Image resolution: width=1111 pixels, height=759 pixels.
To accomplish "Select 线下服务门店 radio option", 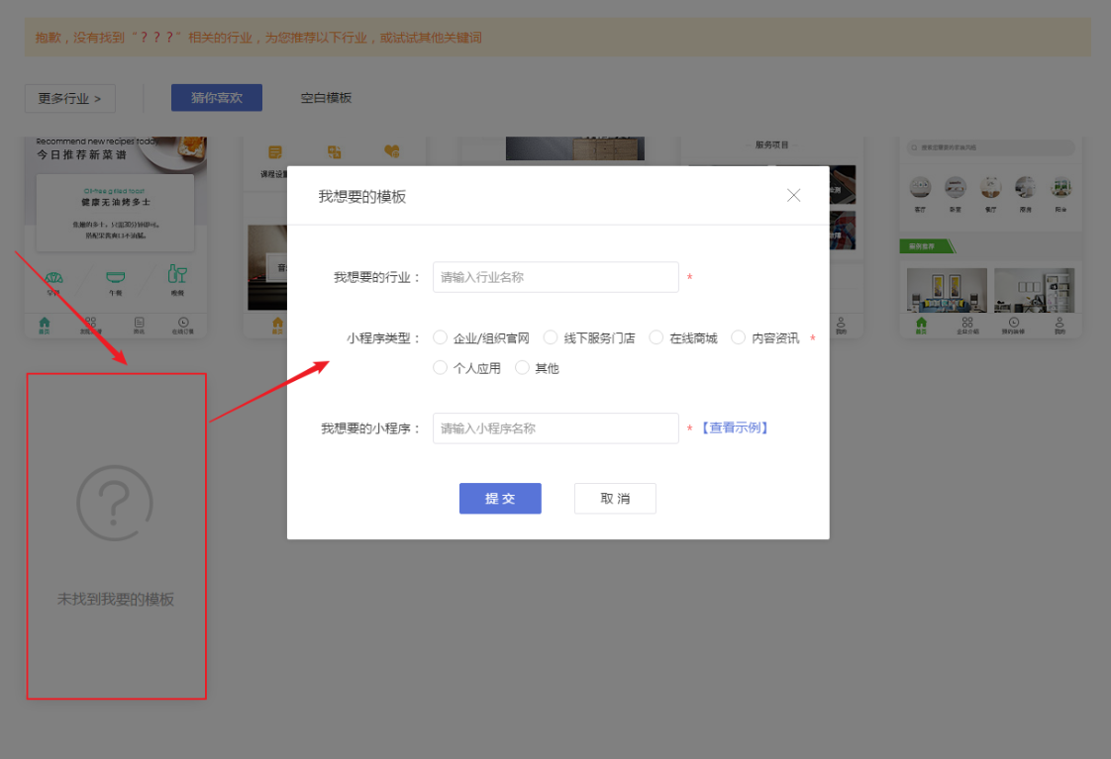I will 551,337.
